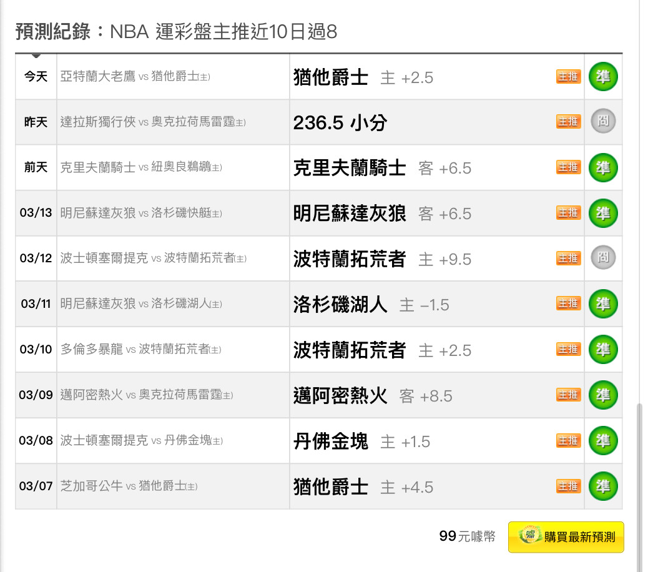Image resolution: width=648 pixels, height=572 pixels.
Task: Click the 03/09 date cell
Action: [36, 395]
